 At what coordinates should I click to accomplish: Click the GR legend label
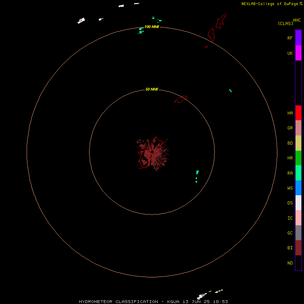(x=290, y=128)
